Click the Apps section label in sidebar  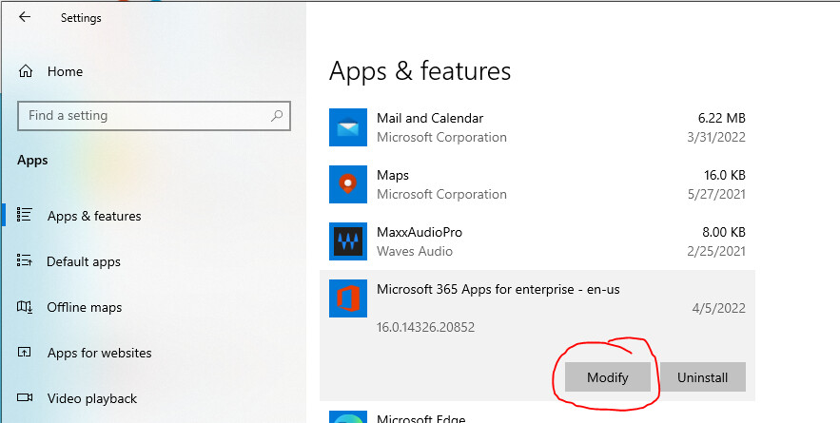click(32, 161)
